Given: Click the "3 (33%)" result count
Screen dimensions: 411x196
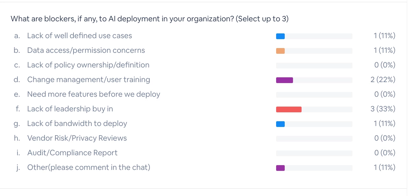Looking at the screenshot, I should (383, 109).
